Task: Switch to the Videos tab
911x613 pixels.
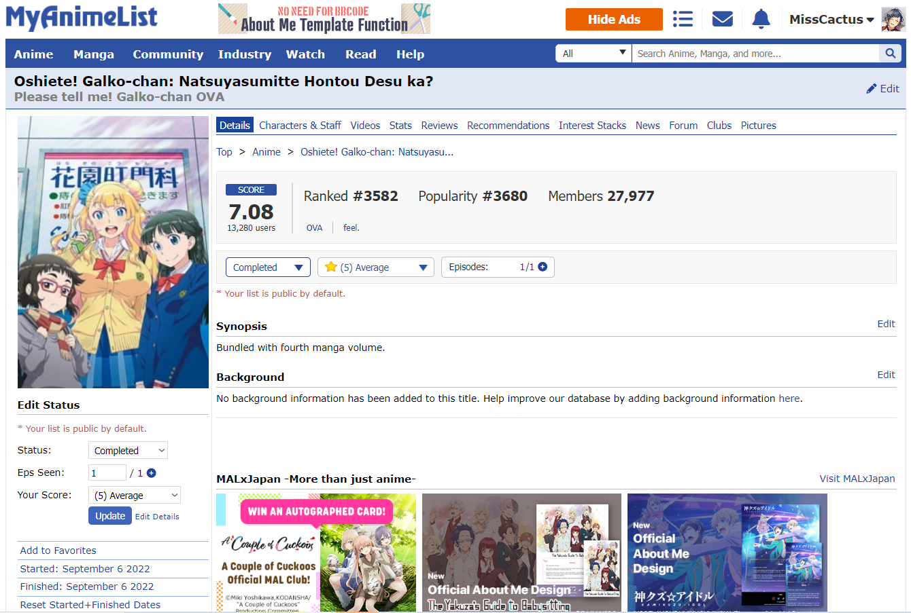Action: 365,126
